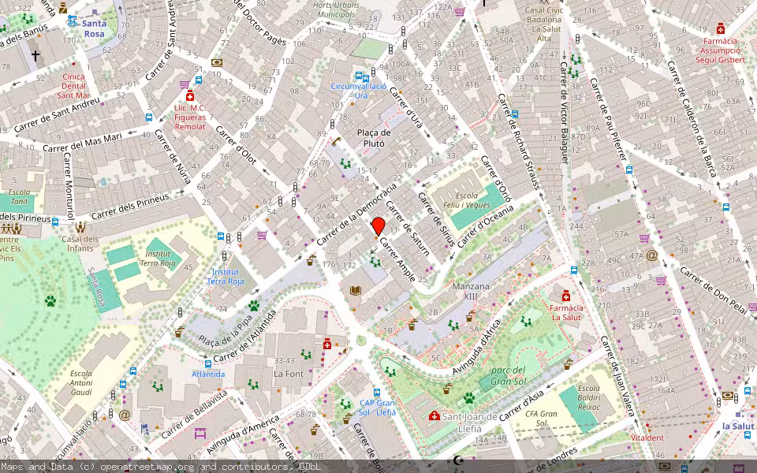
Task: Click the Horts Urbans Municipals label
Action: [x=336, y=9]
